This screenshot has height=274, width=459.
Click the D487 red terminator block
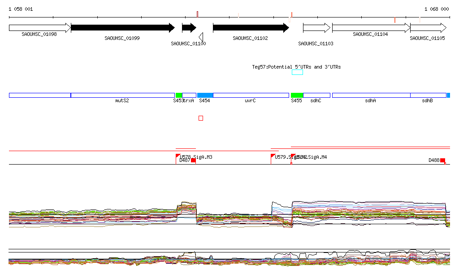tap(193, 161)
